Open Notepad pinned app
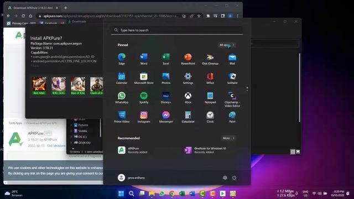354x199 pixels. pos(210,98)
